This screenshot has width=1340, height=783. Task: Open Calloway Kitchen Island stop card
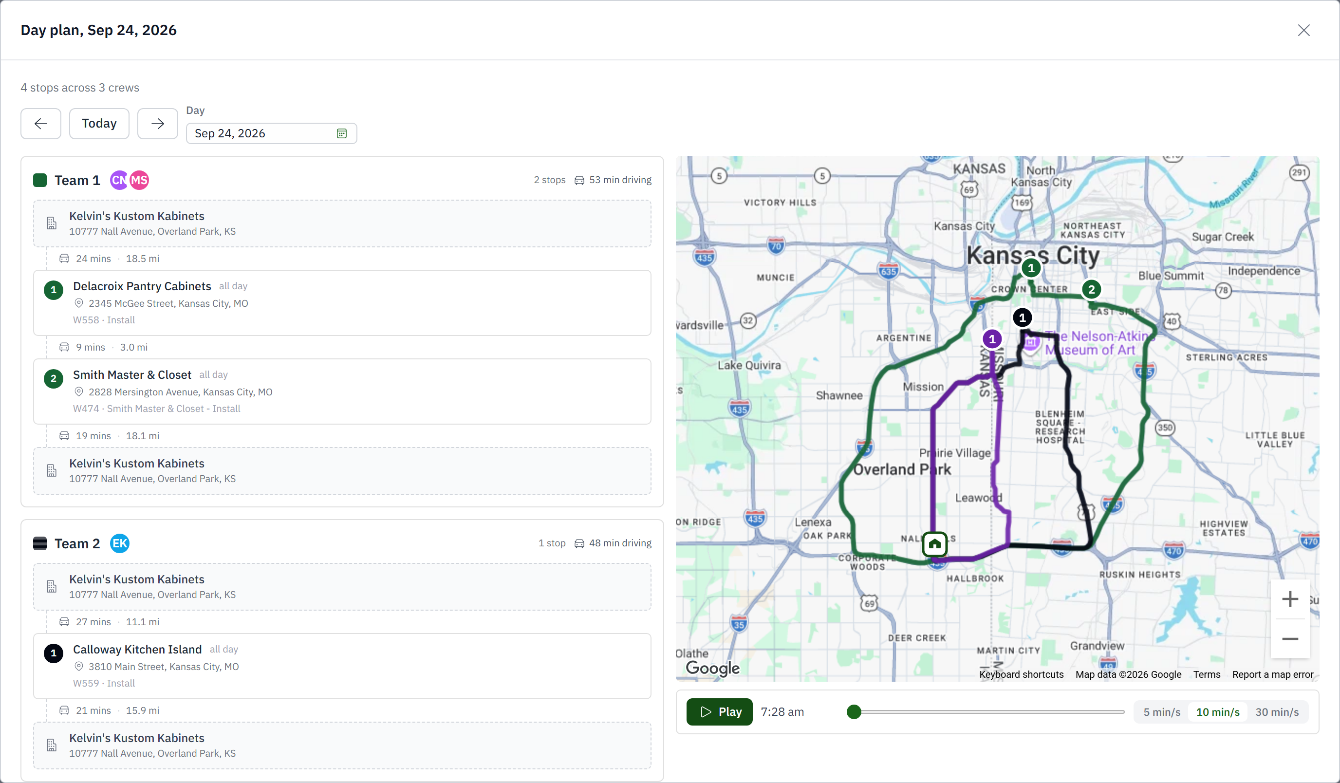(342, 666)
